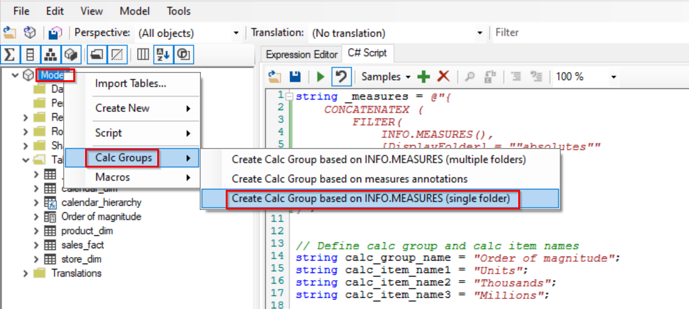Click the open model from file icon

[x=9, y=33]
